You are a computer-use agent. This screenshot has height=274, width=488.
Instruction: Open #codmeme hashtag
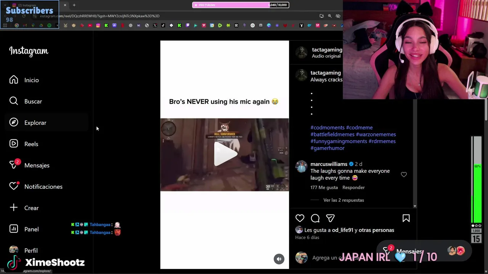click(x=360, y=127)
